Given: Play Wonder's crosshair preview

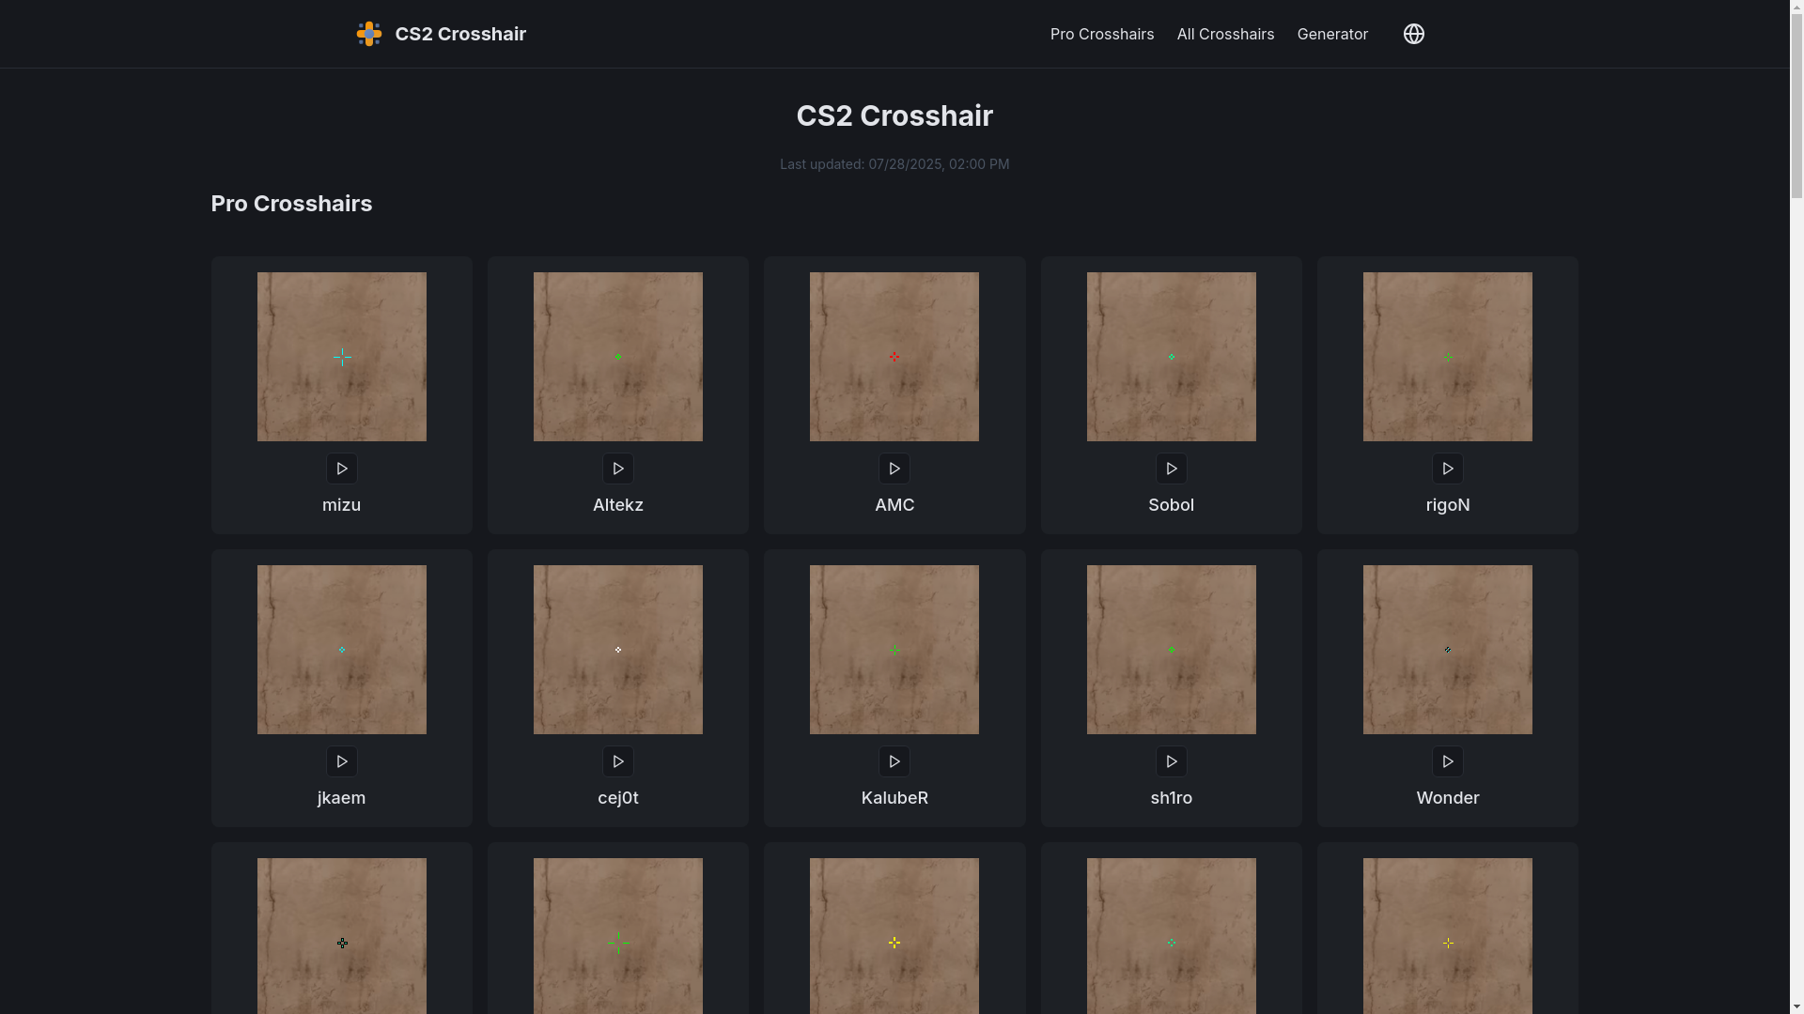Looking at the screenshot, I should coord(1448,761).
